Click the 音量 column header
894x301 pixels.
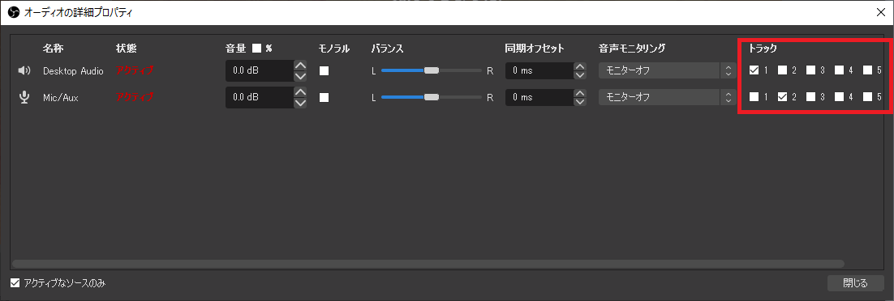click(236, 49)
